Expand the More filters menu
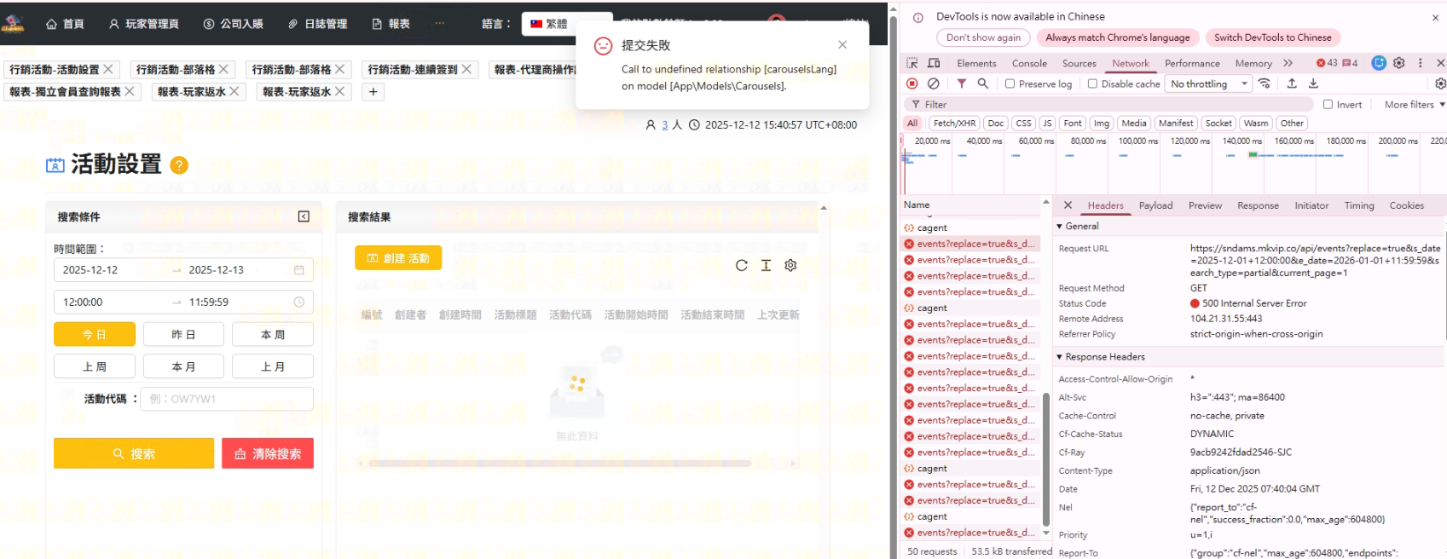The width and height of the screenshot is (1447, 559). [1414, 104]
